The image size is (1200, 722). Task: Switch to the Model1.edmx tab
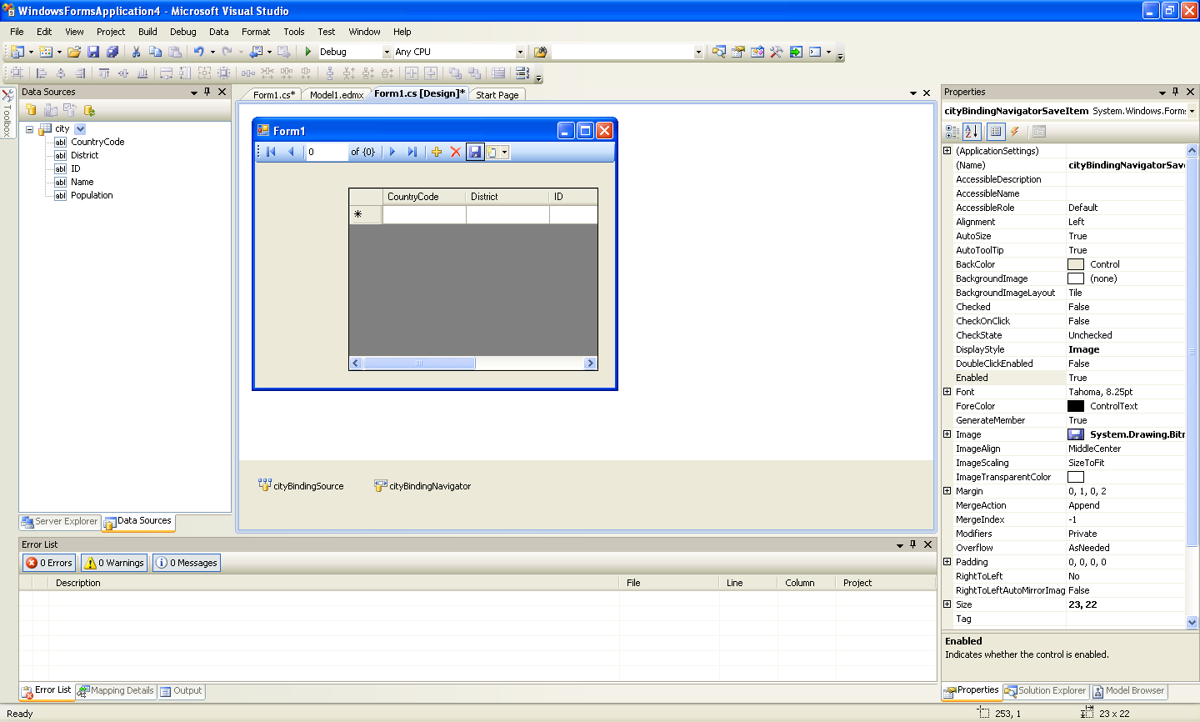coord(336,95)
